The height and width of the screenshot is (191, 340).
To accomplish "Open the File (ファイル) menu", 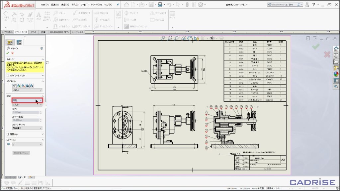I will [44, 5].
